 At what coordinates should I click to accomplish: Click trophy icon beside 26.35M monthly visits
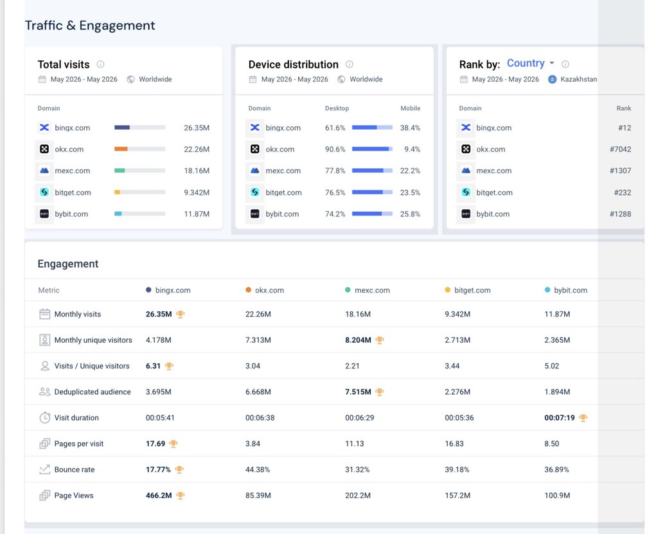[181, 314]
